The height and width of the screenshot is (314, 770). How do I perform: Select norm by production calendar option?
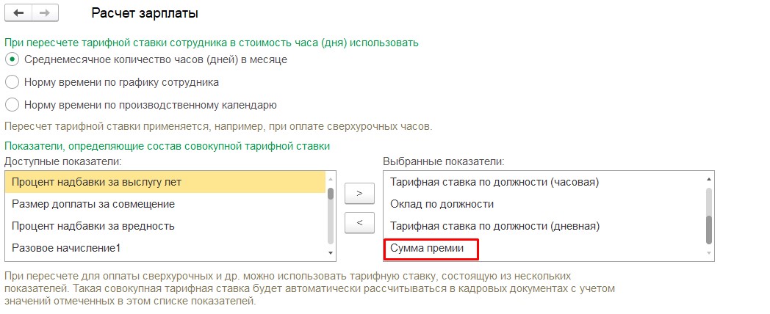[x=12, y=105]
